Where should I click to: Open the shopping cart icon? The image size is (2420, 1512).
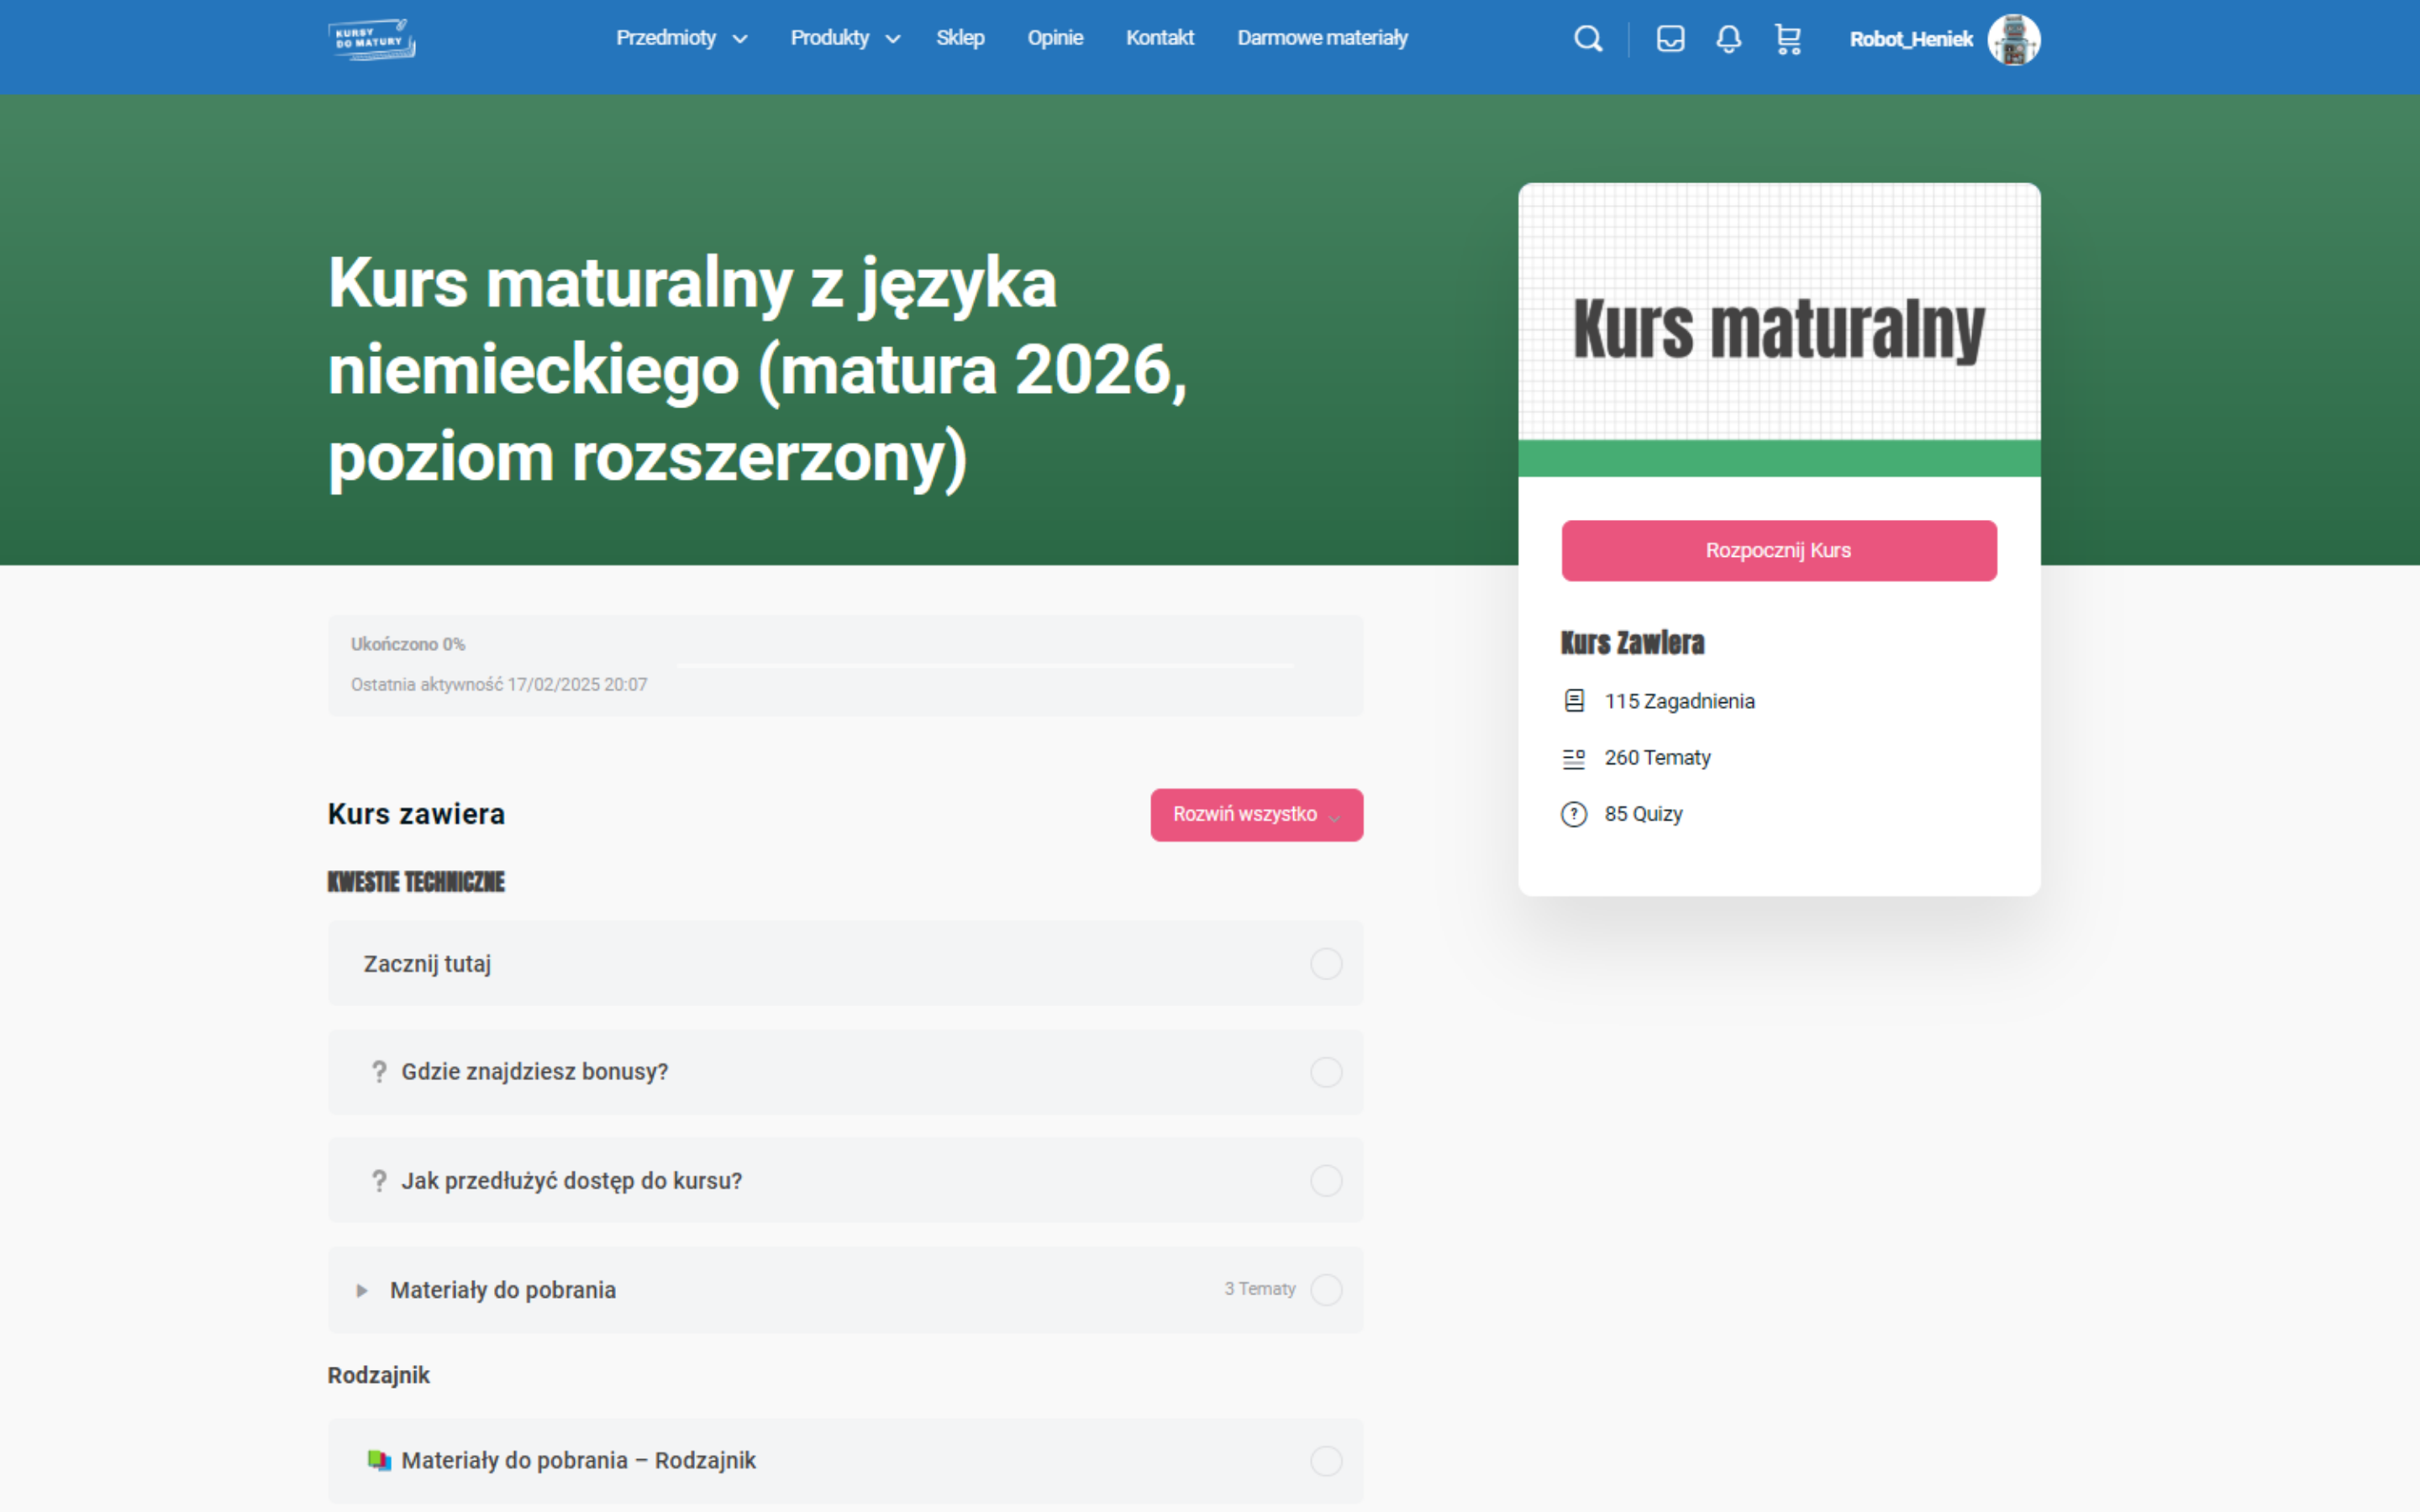tap(1788, 39)
